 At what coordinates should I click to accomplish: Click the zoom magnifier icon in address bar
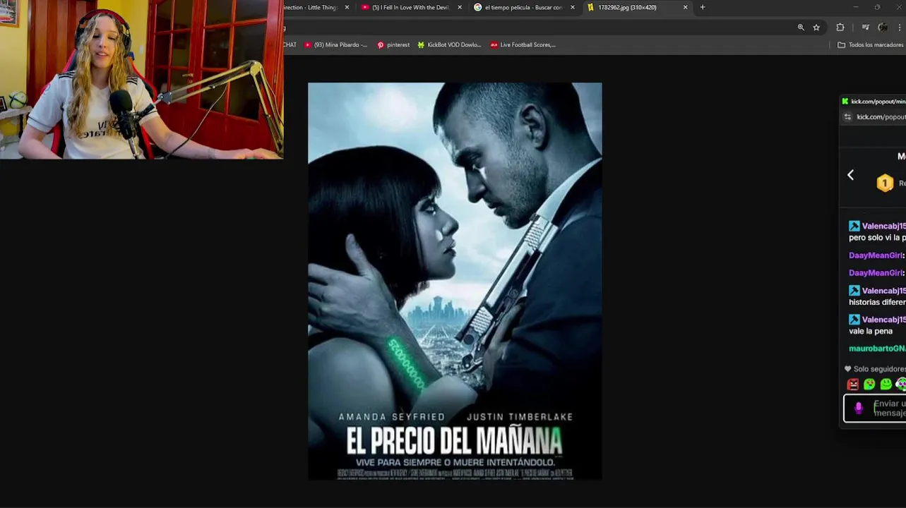tap(801, 28)
